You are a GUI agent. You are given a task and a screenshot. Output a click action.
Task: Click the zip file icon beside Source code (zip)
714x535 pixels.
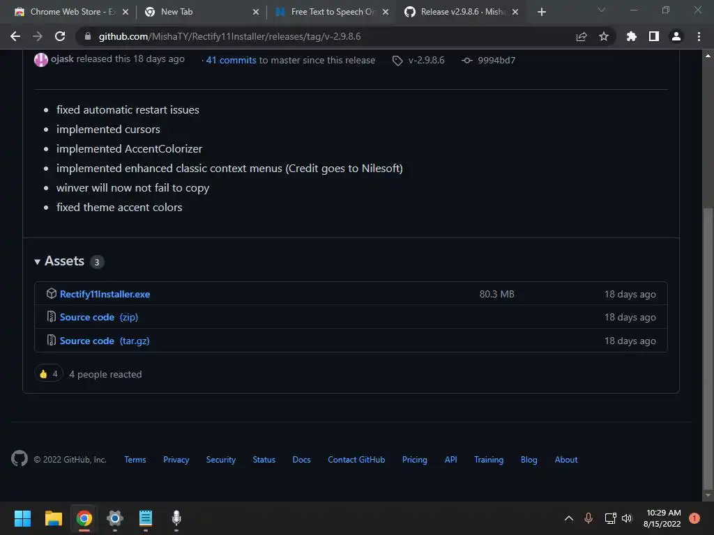[x=52, y=317]
